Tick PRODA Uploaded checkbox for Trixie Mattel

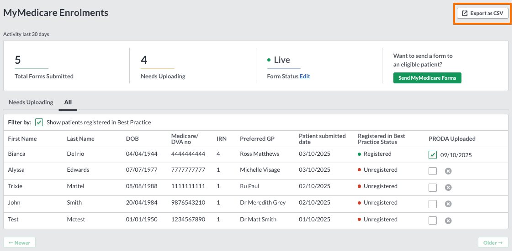pos(433,187)
